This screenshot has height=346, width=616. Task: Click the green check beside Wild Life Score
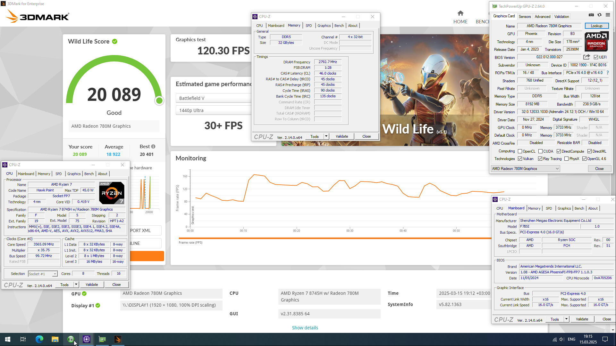tap(115, 41)
